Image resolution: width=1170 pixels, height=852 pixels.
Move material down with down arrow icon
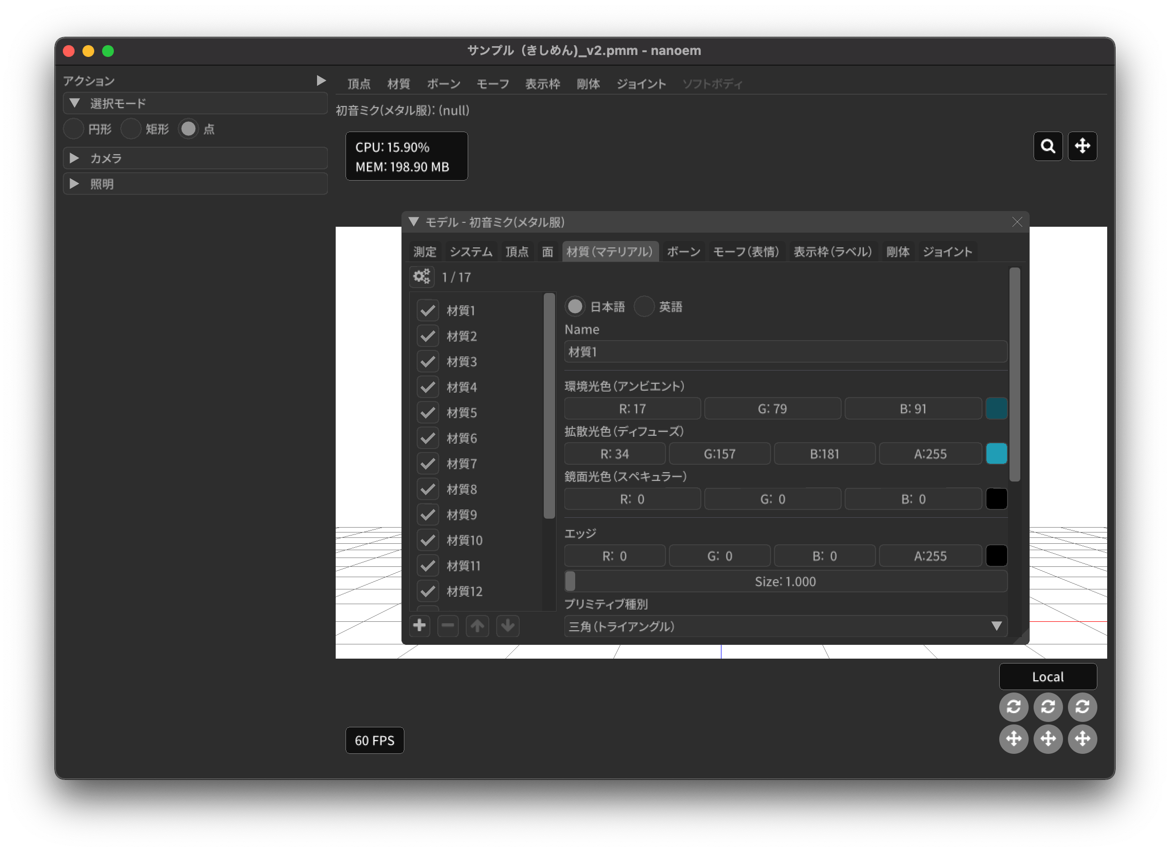(507, 626)
